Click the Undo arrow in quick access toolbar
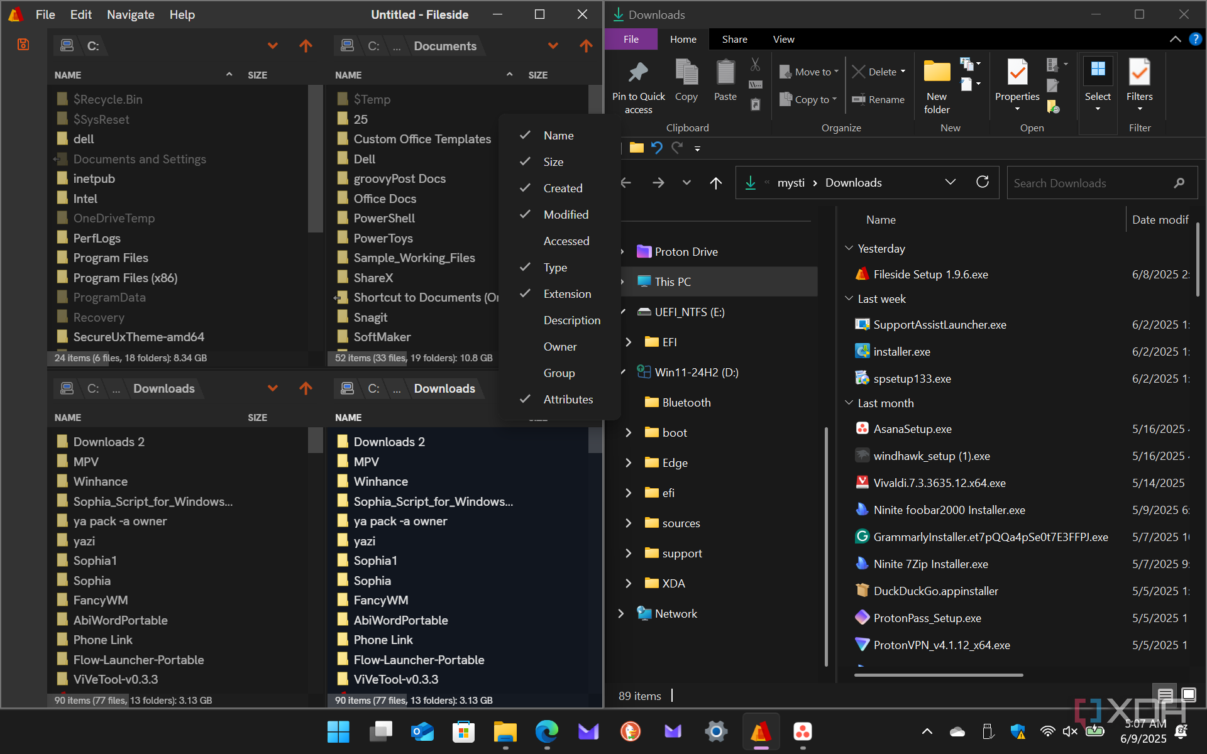Viewport: 1207px width, 754px height. (657, 148)
